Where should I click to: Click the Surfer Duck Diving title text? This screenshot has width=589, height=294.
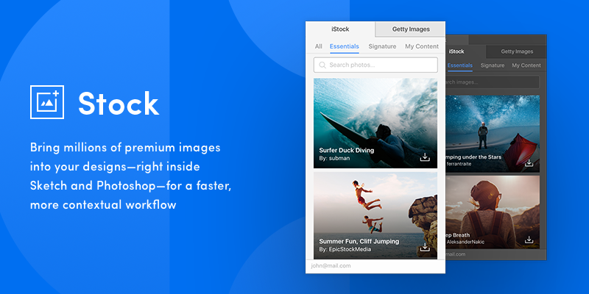pos(346,151)
